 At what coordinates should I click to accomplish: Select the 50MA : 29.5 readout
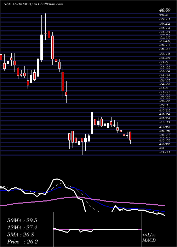[x=22, y=221]
